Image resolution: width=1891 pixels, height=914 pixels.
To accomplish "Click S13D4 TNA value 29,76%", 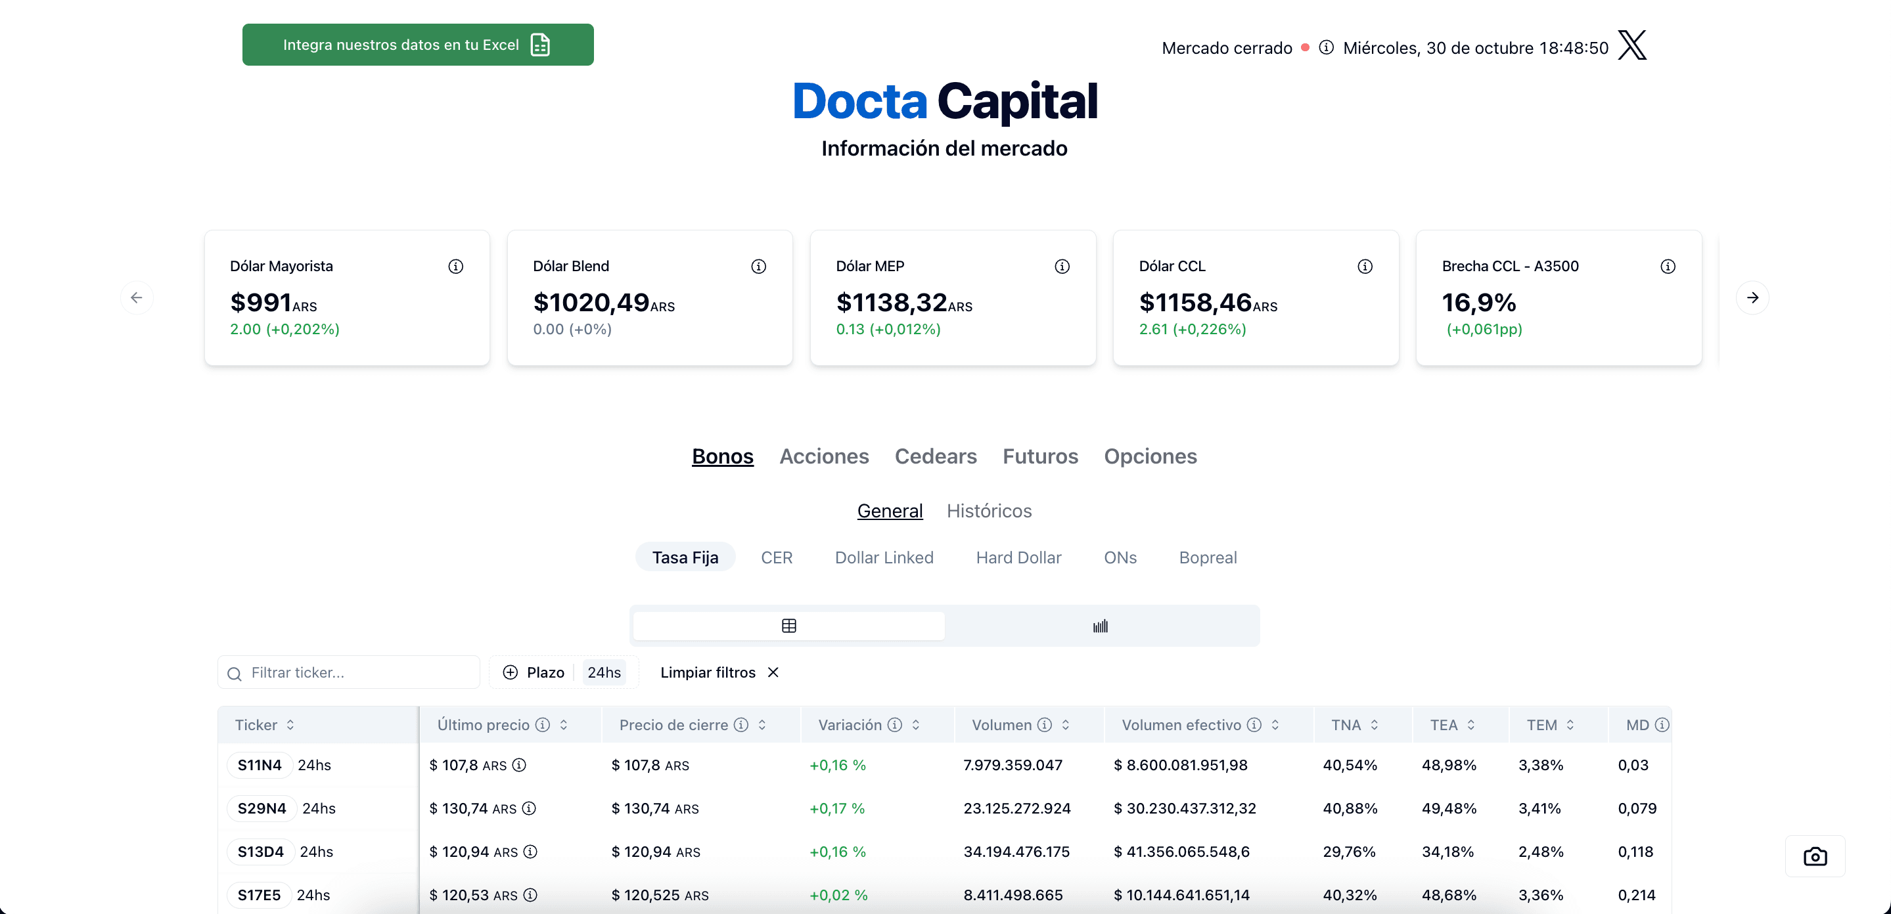I will click(1349, 852).
